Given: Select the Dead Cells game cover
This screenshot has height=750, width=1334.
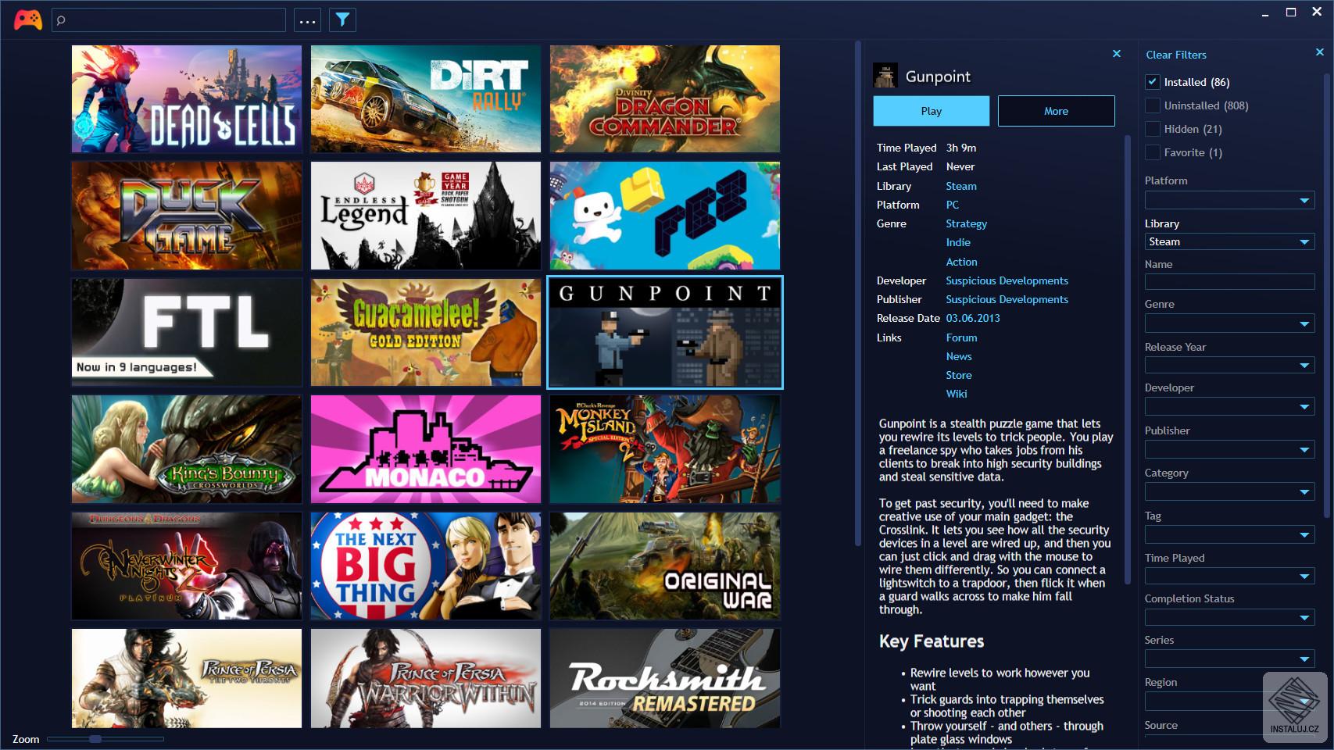Looking at the screenshot, I should pos(187,98).
